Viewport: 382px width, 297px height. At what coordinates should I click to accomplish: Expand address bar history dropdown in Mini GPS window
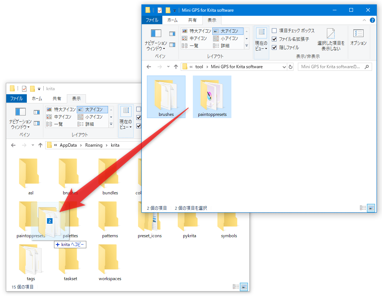point(284,67)
